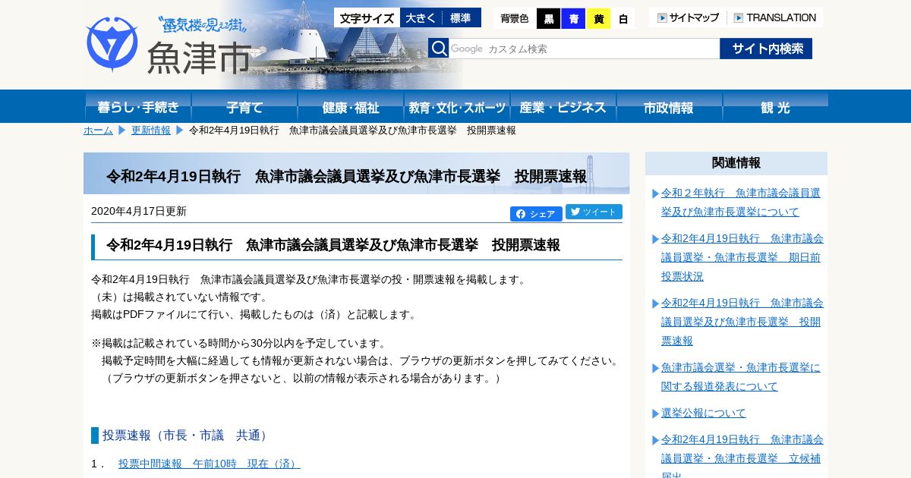
Task: Reset text size with 標準 button
Action: pyautogui.click(x=461, y=17)
